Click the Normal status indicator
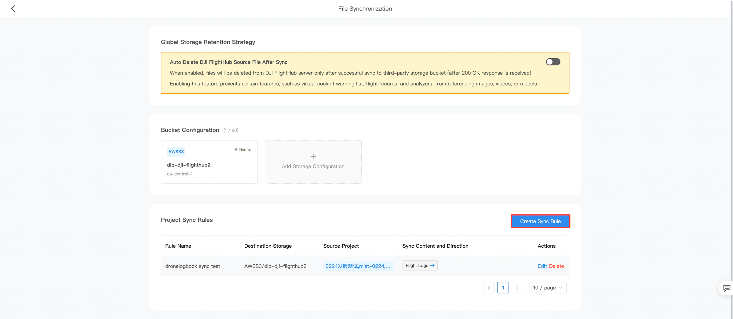Image resolution: width=733 pixels, height=319 pixels. [x=243, y=149]
